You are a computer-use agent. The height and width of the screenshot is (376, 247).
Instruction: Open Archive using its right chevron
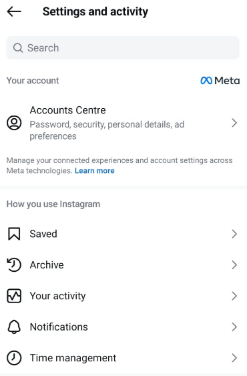tap(234, 264)
